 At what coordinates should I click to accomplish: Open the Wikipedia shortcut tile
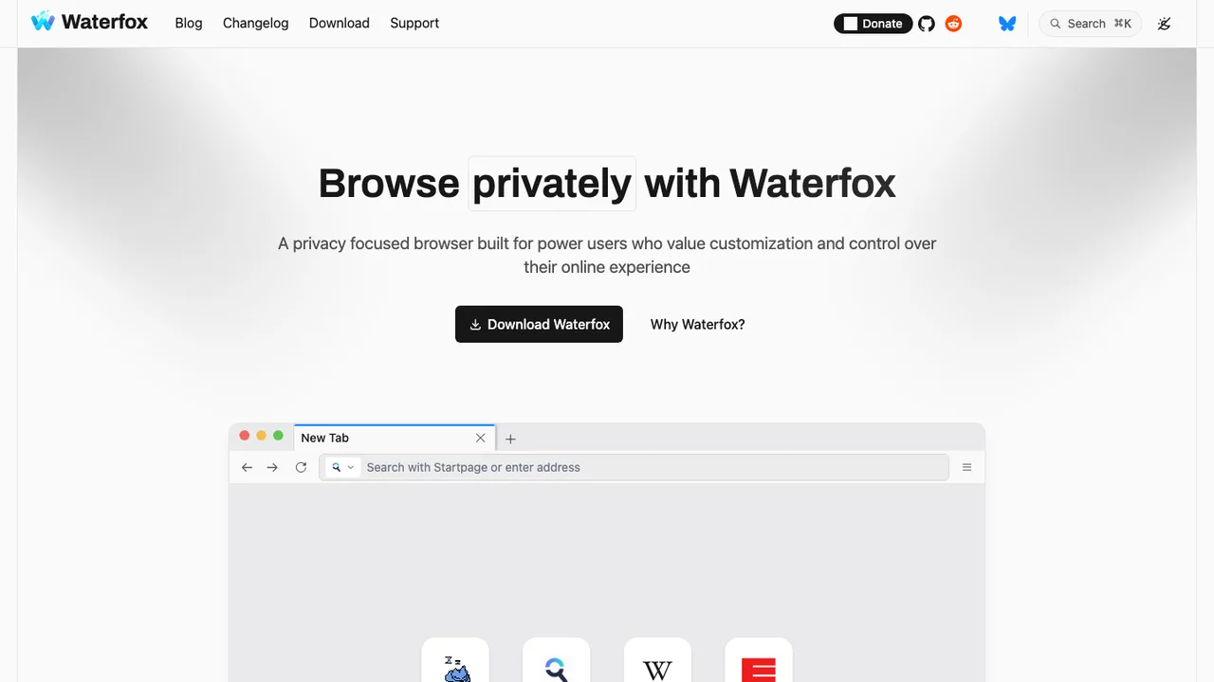(x=657, y=660)
